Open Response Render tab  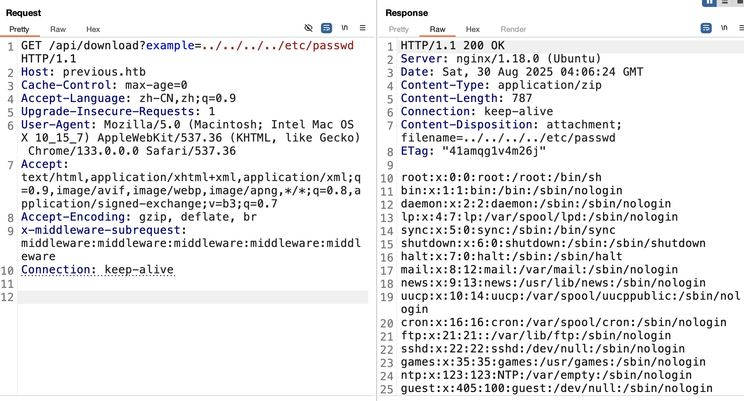[513, 29]
